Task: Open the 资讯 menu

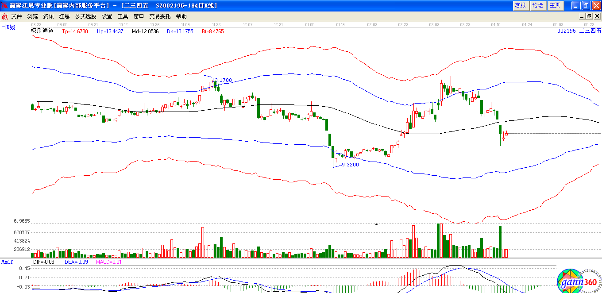Action: click(x=48, y=16)
